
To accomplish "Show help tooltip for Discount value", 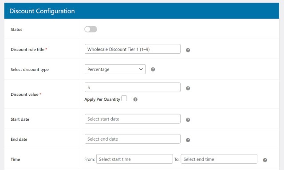I will click(188, 88).
